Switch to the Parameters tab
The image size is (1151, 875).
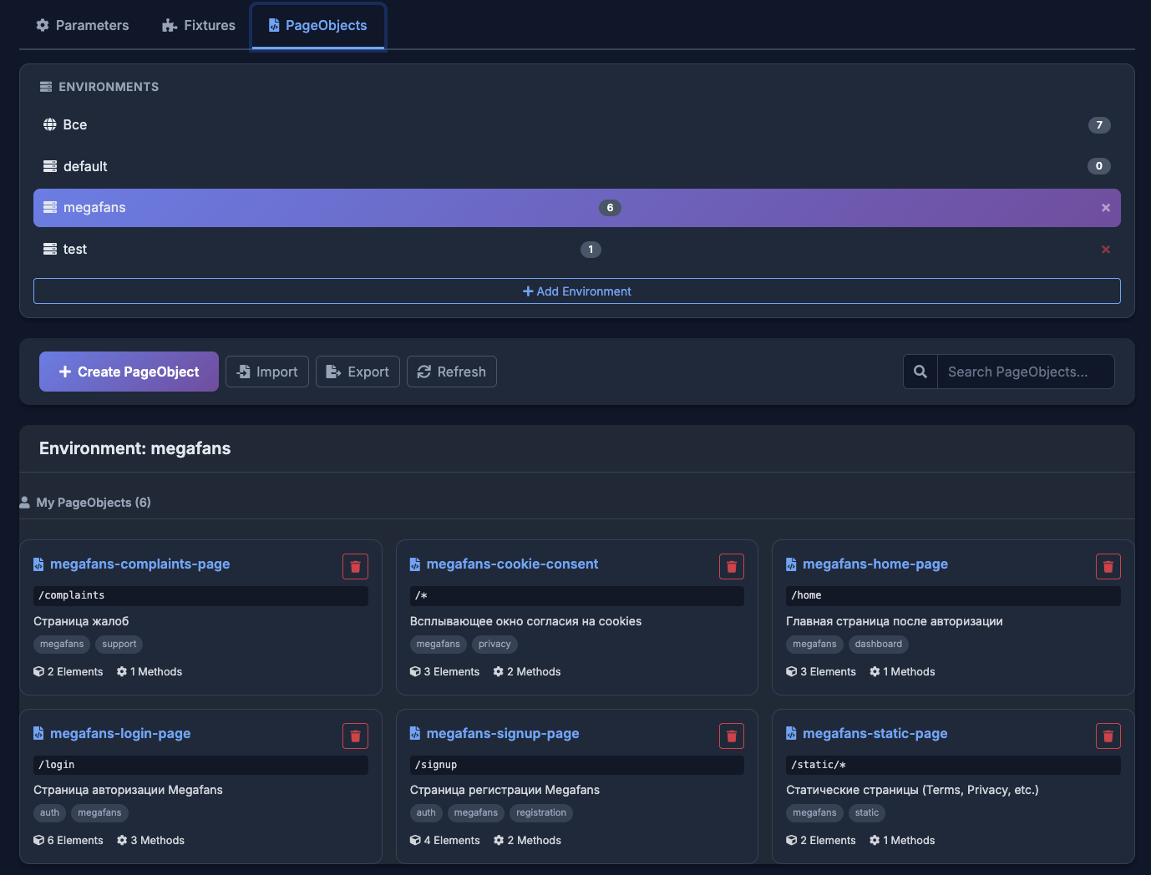coord(83,25)
